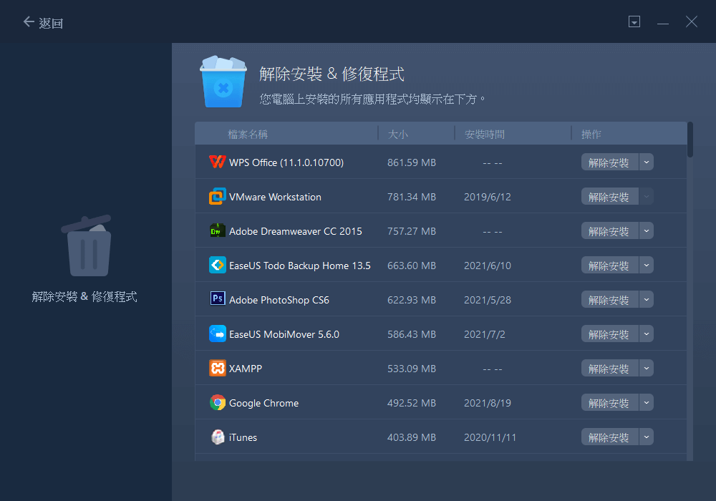
Task: Click the vertical scrollbar of the list
Action: click(x=690, y=139)
